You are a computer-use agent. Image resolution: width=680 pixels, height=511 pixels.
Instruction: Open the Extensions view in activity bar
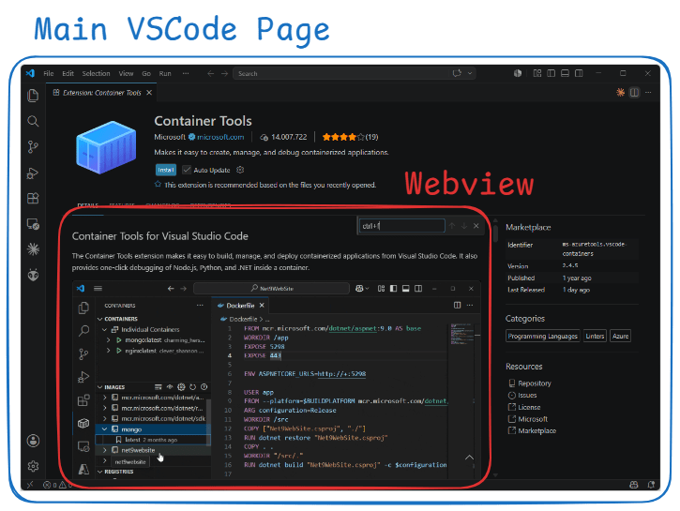(33, 199)
